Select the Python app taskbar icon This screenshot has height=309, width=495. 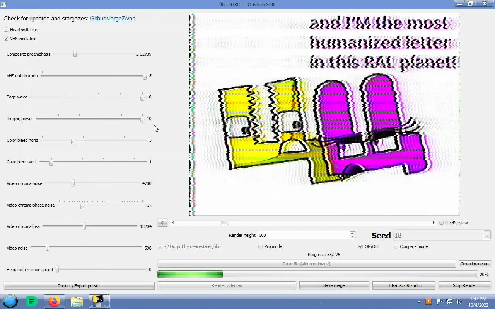(99, 301)
